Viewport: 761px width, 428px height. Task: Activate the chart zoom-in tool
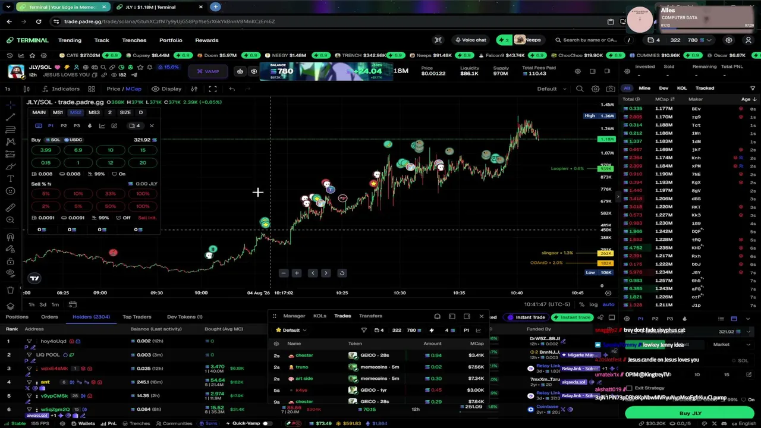[10, 220]
